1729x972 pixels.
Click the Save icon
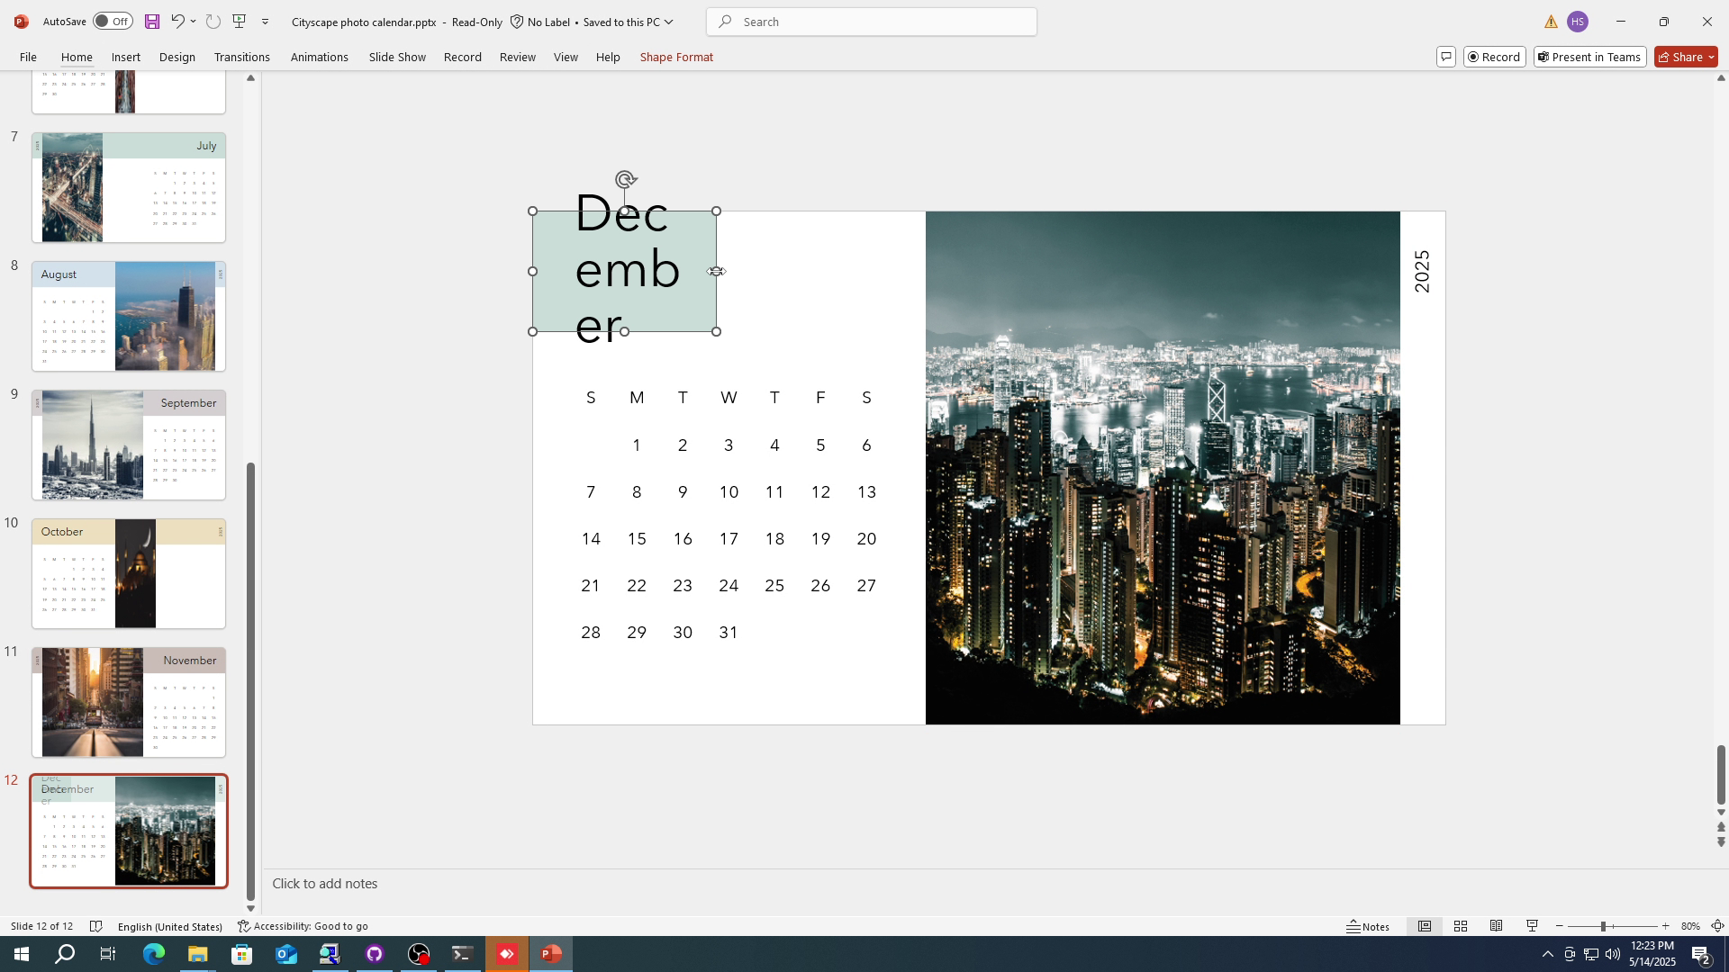pos(151,21)
